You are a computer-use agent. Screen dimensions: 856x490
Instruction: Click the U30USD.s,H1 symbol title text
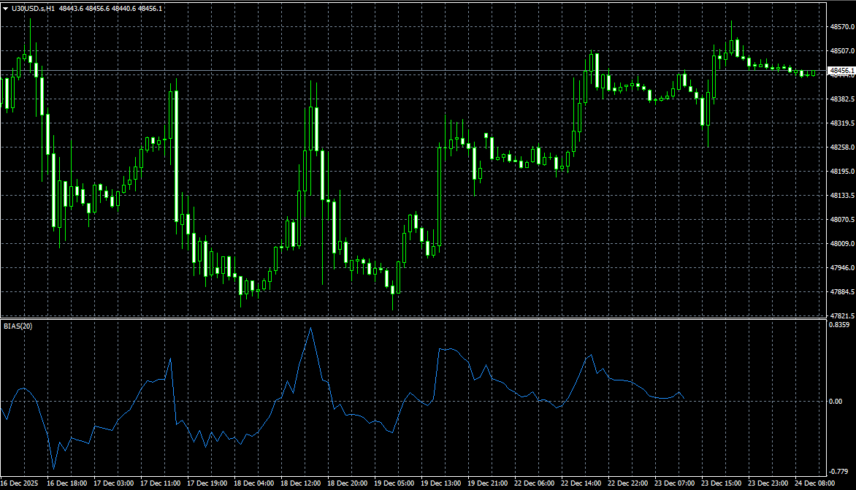(33, 8)
